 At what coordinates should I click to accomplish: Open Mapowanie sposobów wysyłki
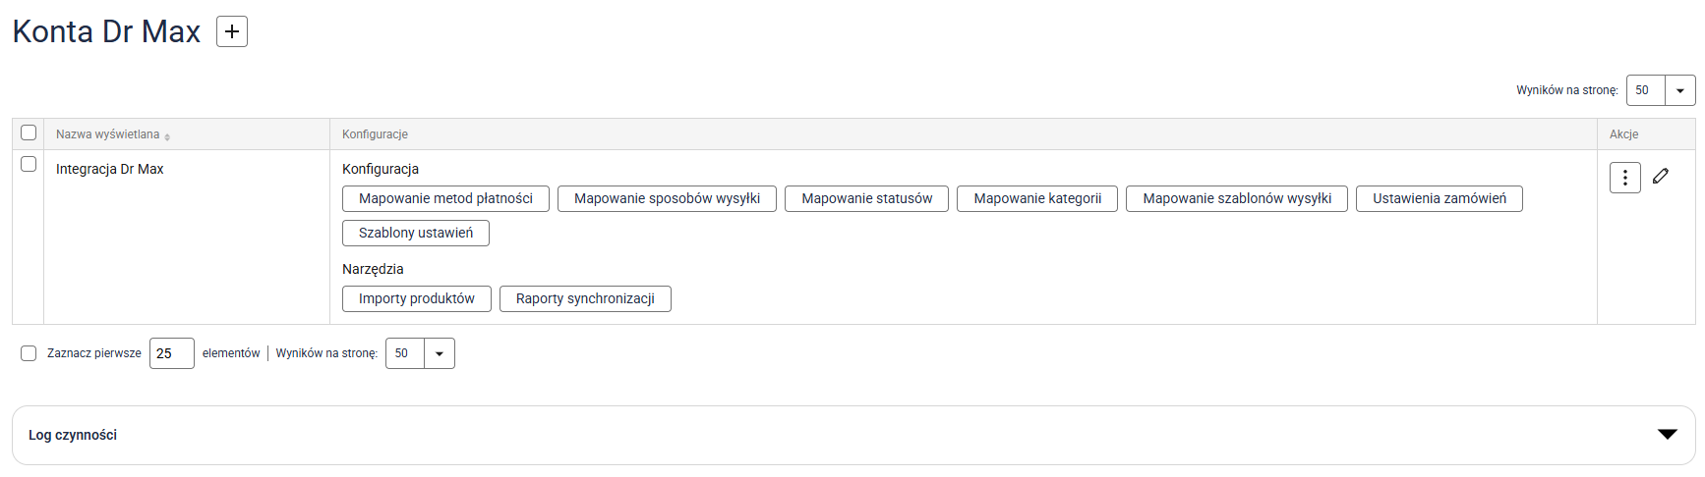coord(667,199)
